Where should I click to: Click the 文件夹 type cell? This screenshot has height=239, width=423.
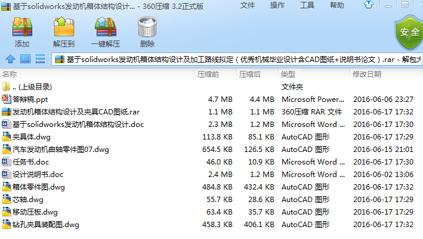(292, 87)
